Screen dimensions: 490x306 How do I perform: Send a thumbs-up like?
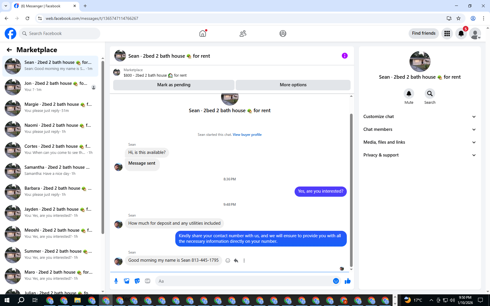348,281
